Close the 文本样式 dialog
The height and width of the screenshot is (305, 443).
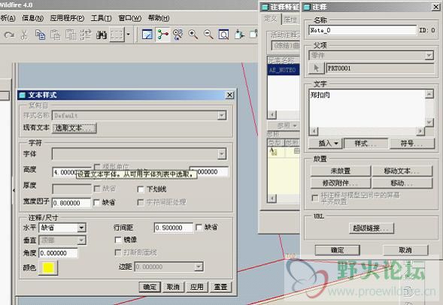pyautogui.click(x=230, y=95)
